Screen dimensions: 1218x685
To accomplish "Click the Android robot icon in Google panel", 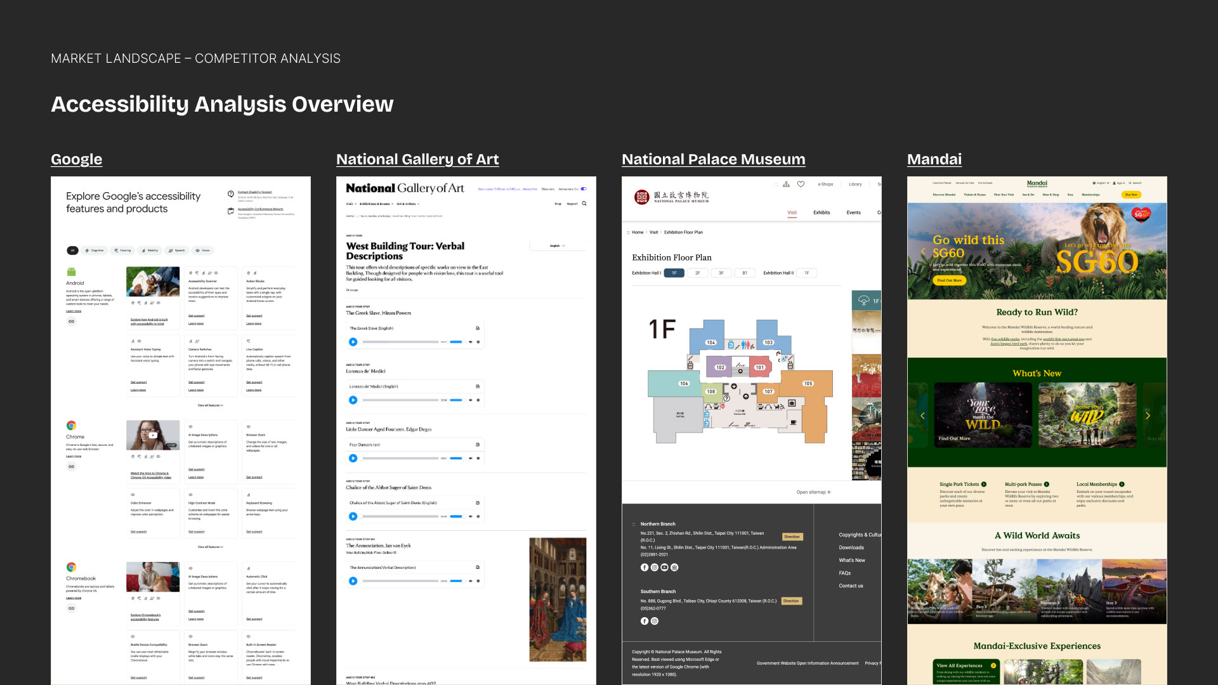I will pos(71,272).
